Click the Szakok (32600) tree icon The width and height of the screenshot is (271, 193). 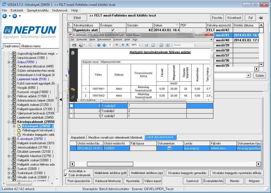[x=14, y=169]
